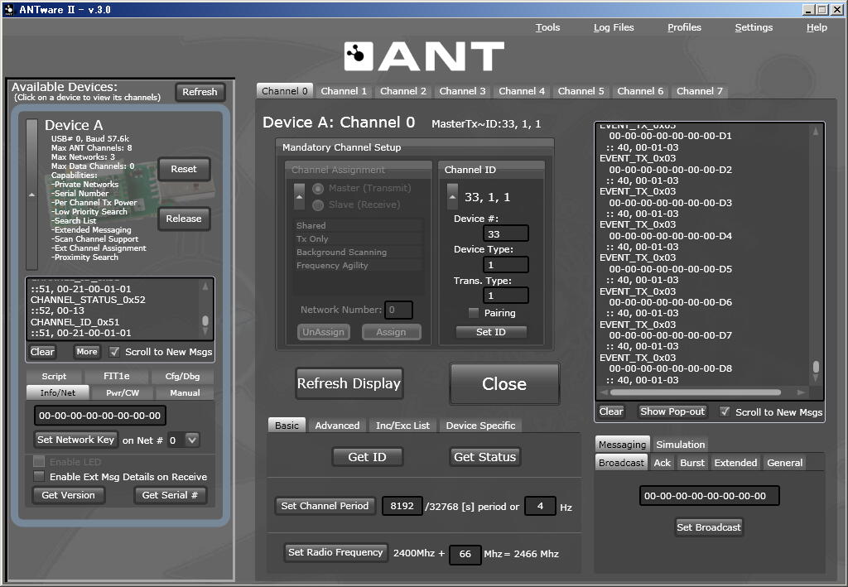The width and height of the screenshot is (848, 587).
Task: Open the Log Files menu
Action: pyautogui.click(x=614, y=27)
